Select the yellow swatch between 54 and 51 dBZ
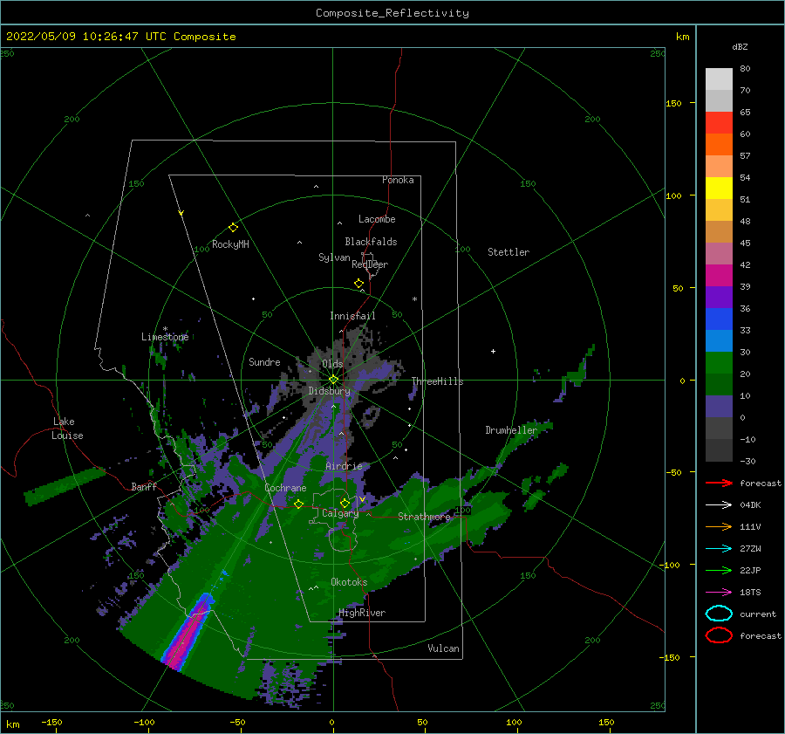Screen dimensions: 785x734 point(719,189)
